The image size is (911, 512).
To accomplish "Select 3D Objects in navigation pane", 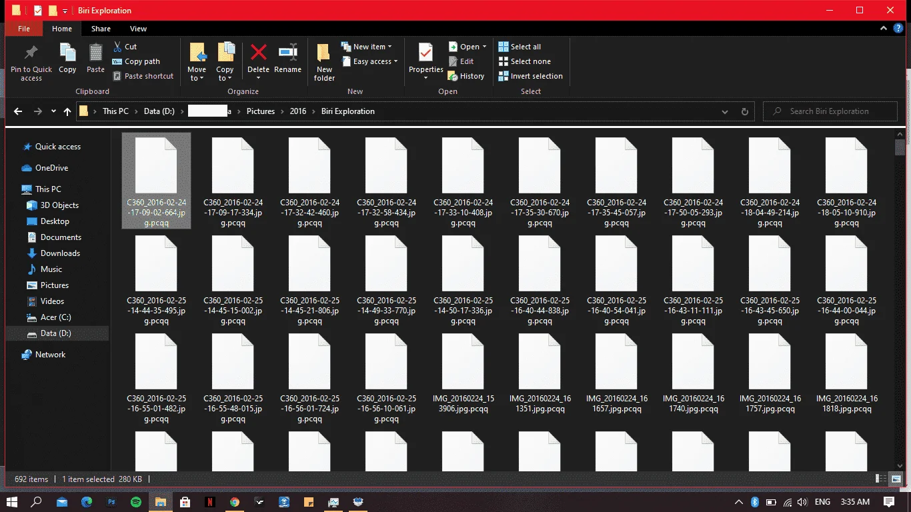I will point(59,205).
